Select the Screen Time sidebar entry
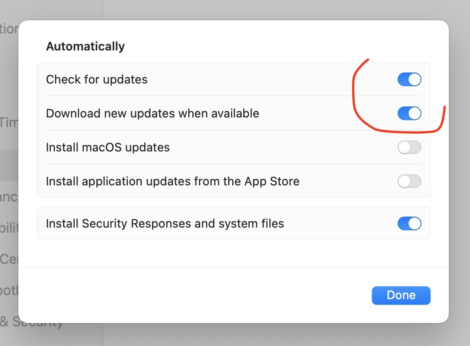Image resolution: width=470 pixels, height=346 pixels. (x=8, y=122)
